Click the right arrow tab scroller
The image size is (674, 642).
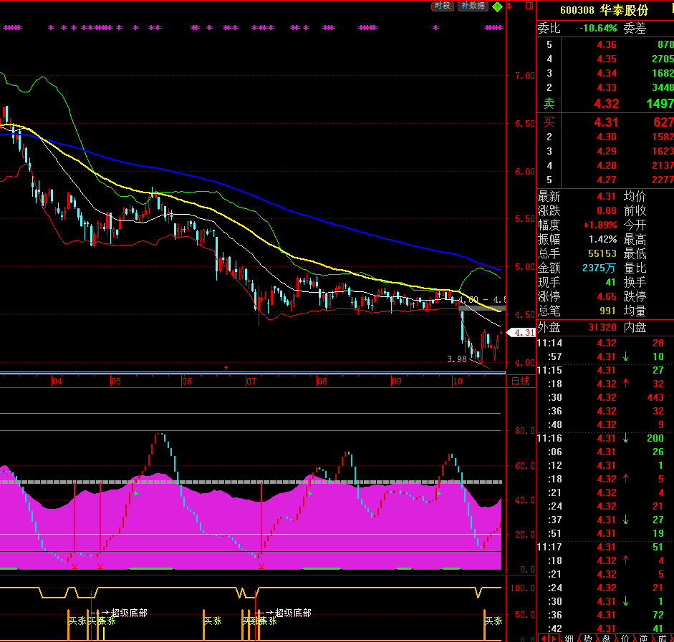pyautogui.click(x=553, y=638)
